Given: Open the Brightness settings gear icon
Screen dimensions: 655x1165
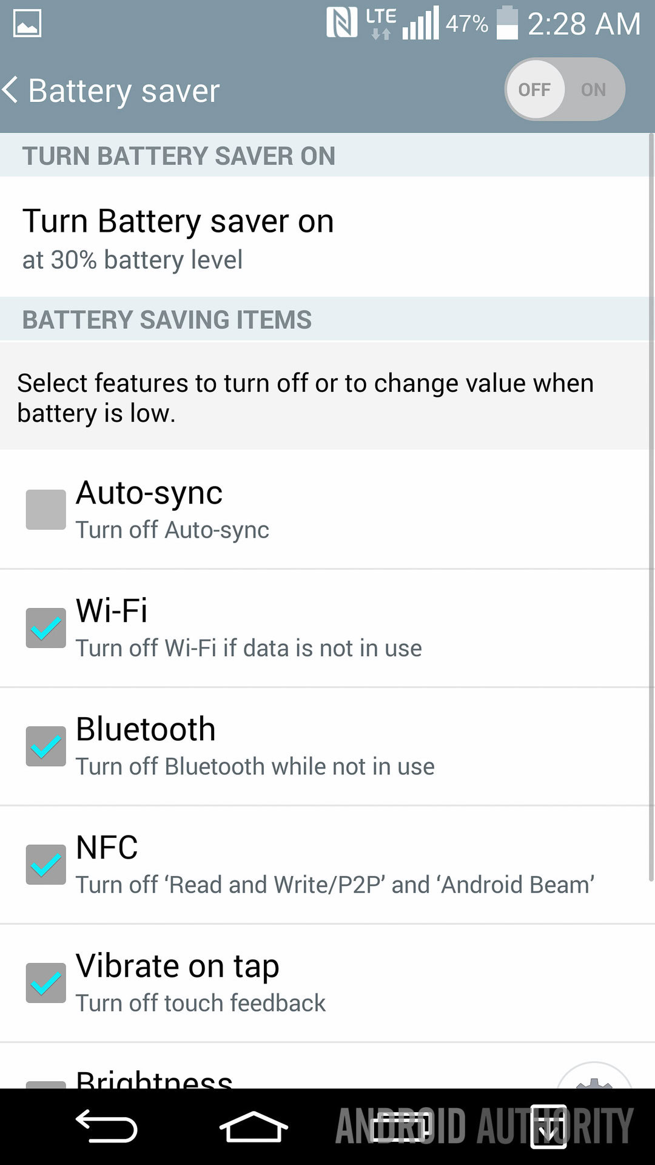Looking at the screenshot, I should click(x=594, y=1080).
